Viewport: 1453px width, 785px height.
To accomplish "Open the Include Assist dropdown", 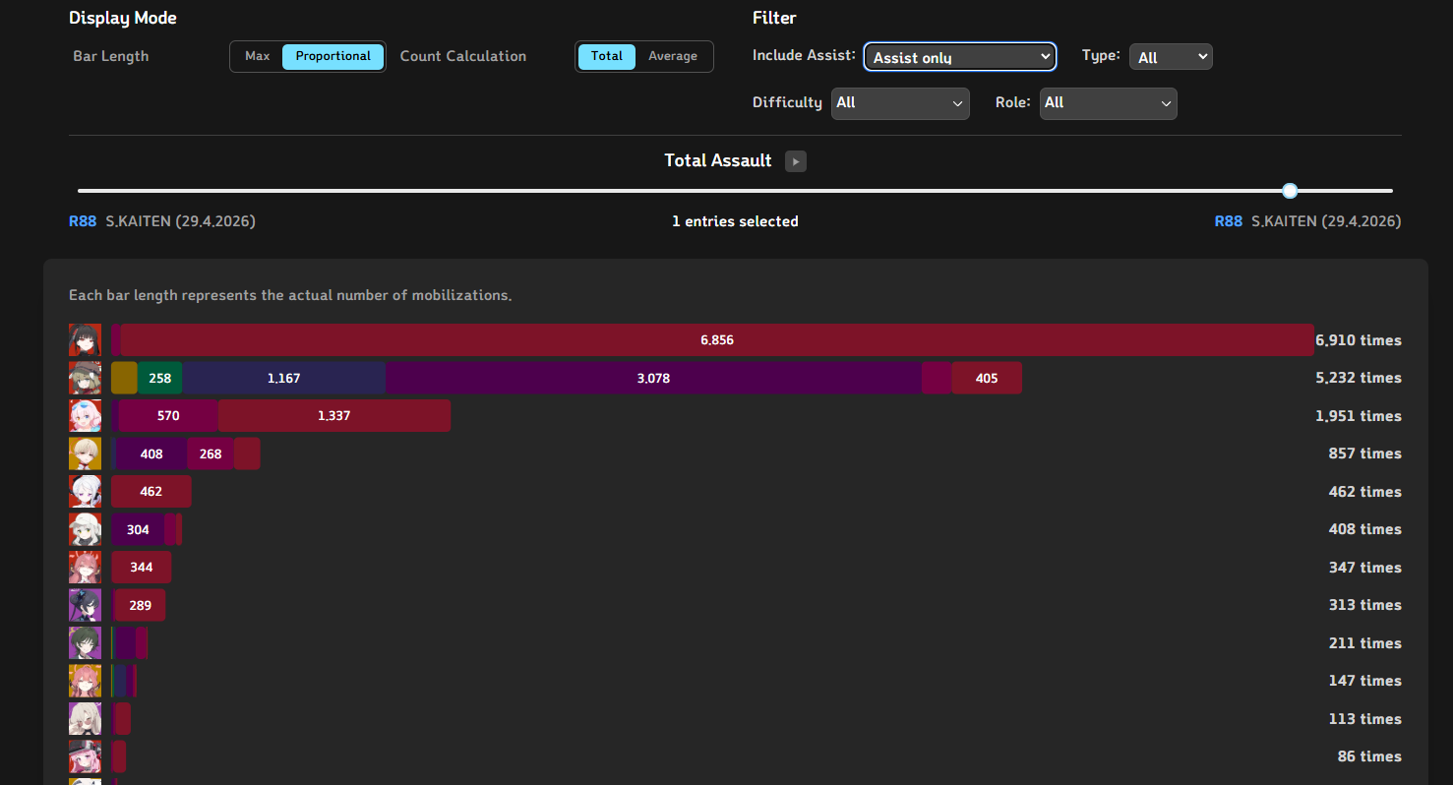I will [x=960, y=57].
